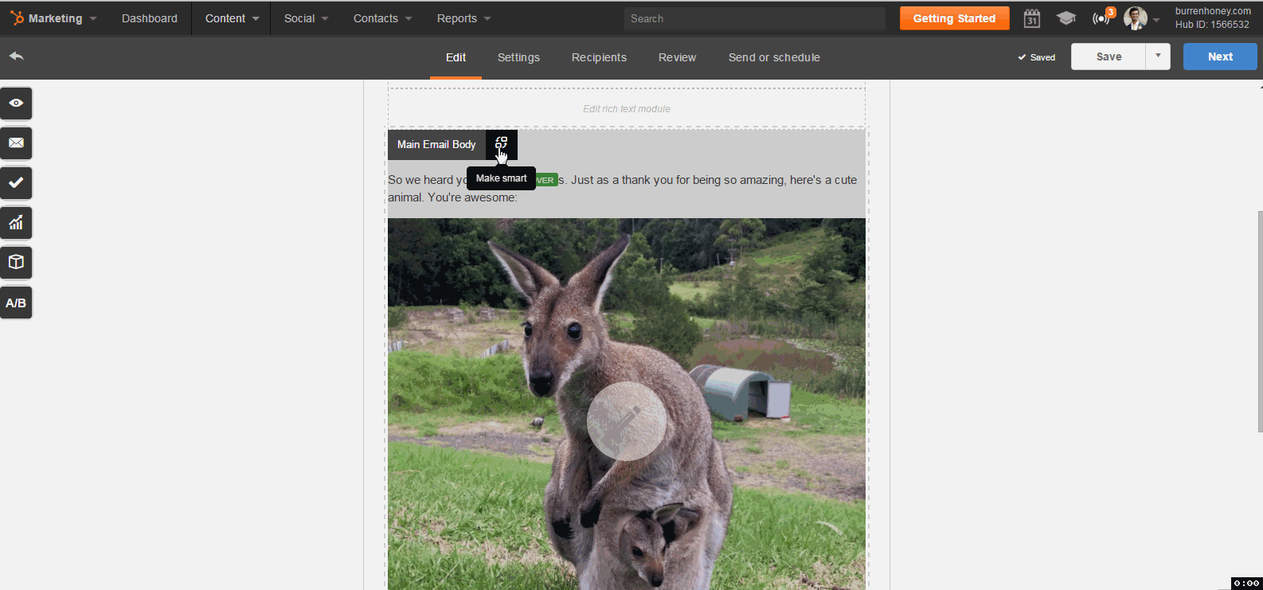Expand the Reports menu
This screenshot has height=590, width=1263.
tap(463, 18)
